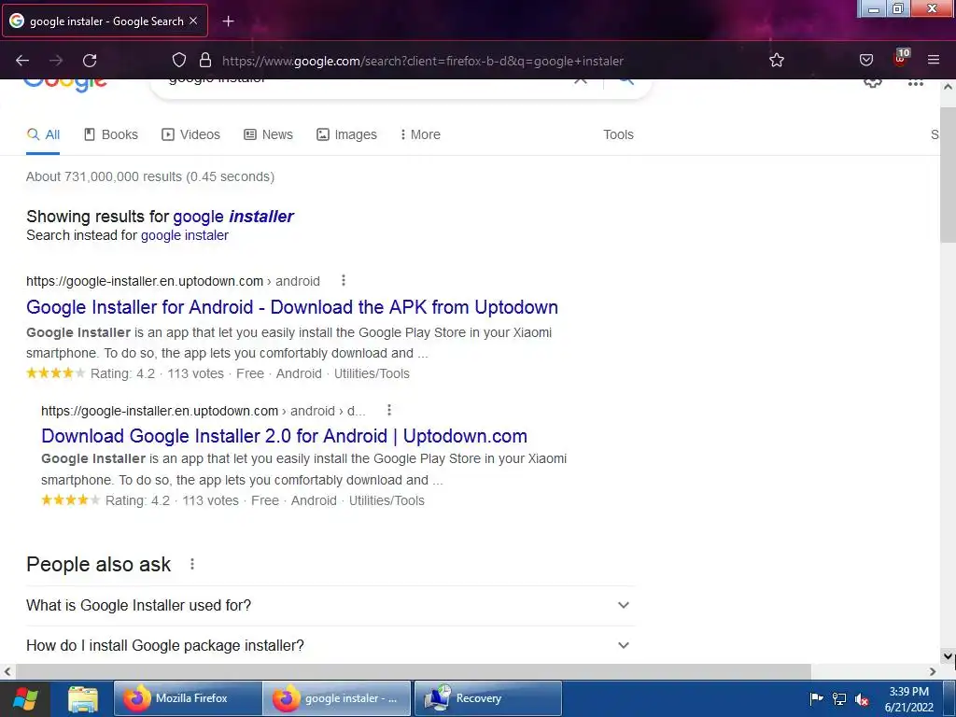Open the muted volume tray icon

point(862,698)
